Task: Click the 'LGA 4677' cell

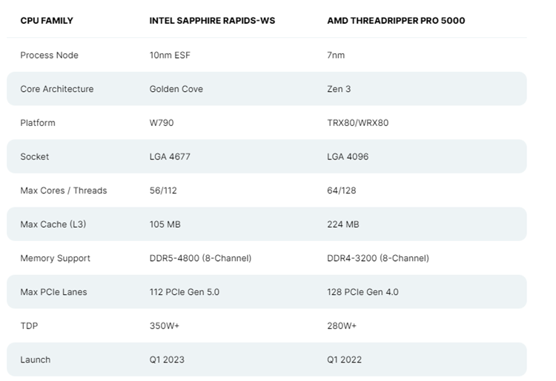Action: [x=170, y=156]
